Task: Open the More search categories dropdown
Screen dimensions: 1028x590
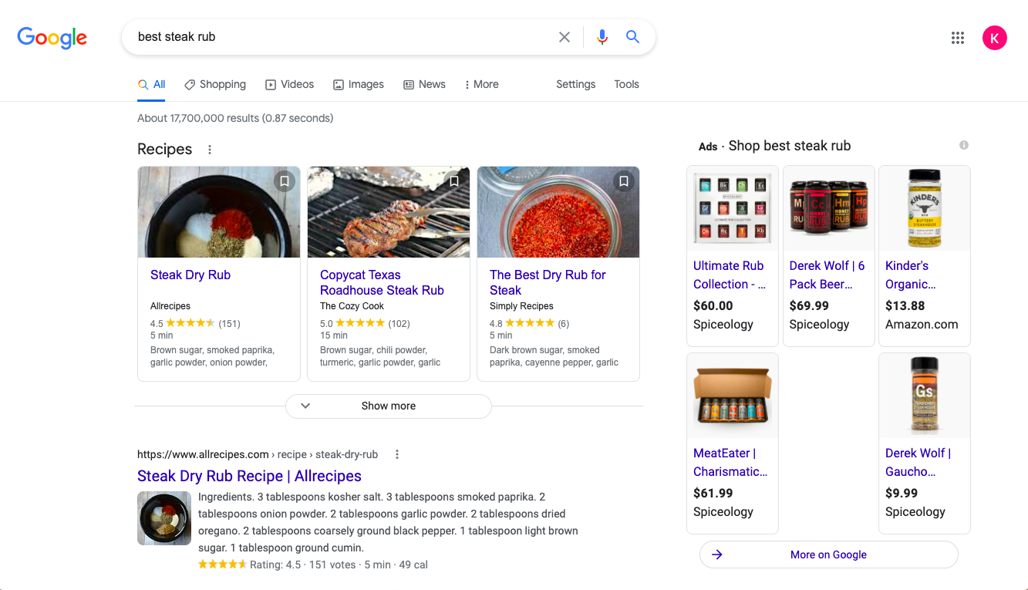Action: [482, 85]
